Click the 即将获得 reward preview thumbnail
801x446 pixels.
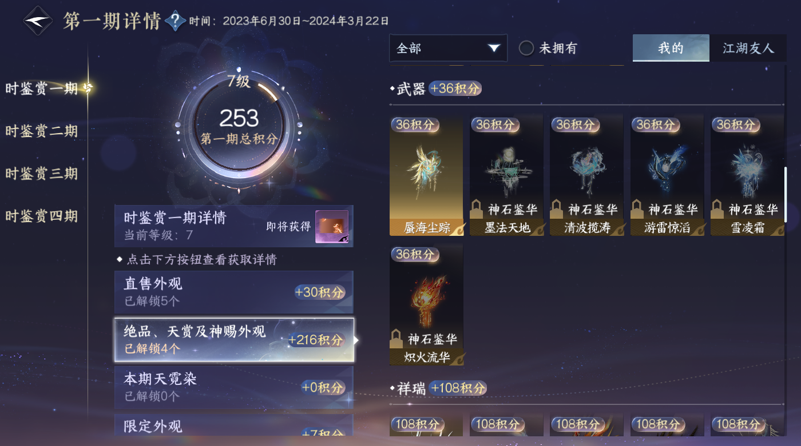[332, 227]
